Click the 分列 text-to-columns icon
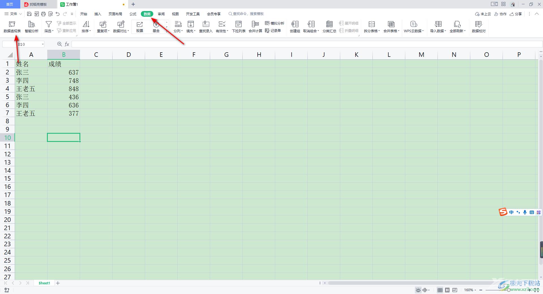543x294 pixels. (x=178, y=24)
